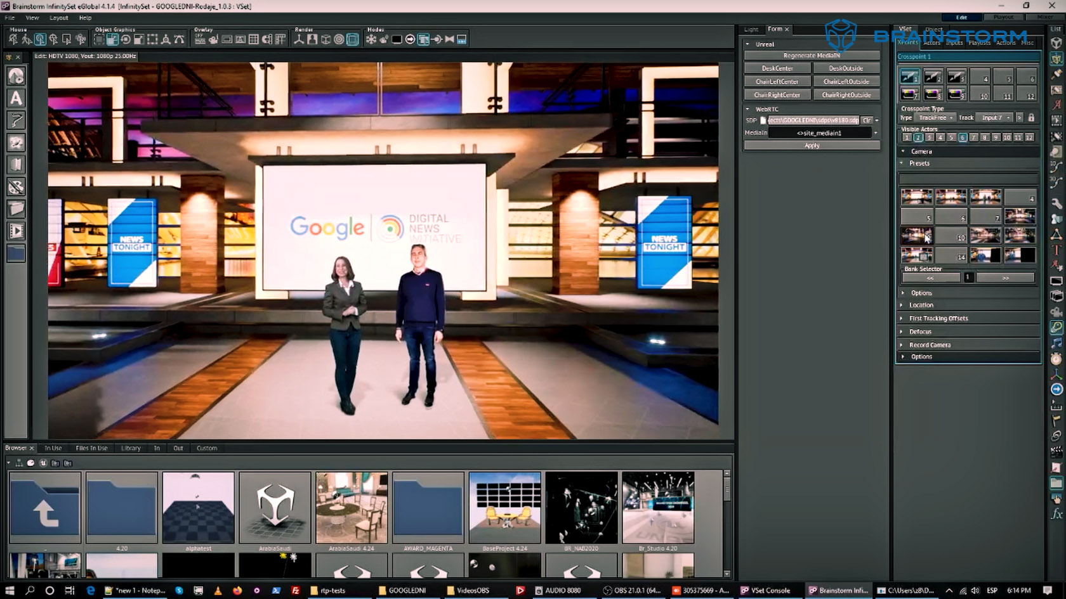Click the snowflake icon in Modes toolbar
Viewport: 1066px width, 599px height.
coord(371,39)
